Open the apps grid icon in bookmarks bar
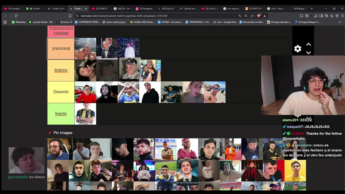Screen dimensions: 345x194 [x=5, y=22]
